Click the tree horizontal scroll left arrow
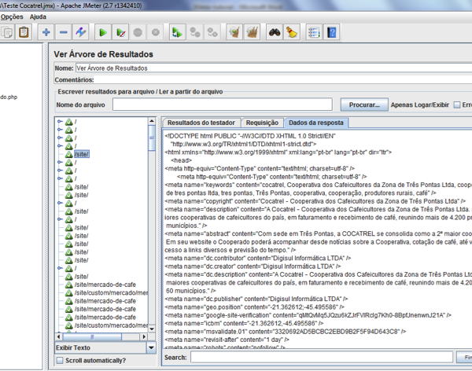This screenshot has width=472, height=371. point(58,336)
